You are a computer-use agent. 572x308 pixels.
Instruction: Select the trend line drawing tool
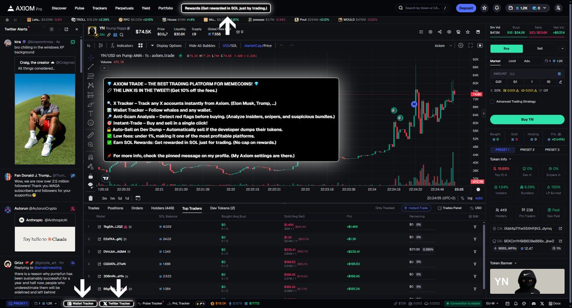(91, 66)
